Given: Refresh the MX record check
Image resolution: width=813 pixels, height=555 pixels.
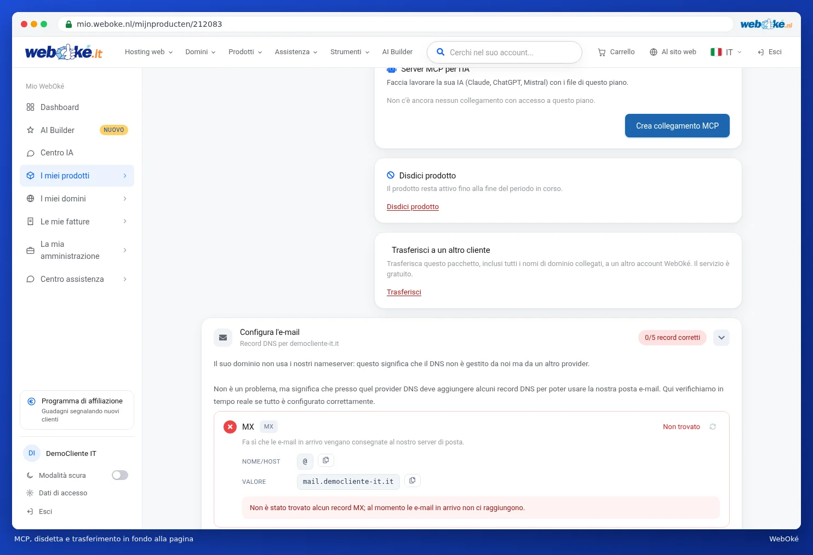Looking at the screenshot, I should click(713, 426).
